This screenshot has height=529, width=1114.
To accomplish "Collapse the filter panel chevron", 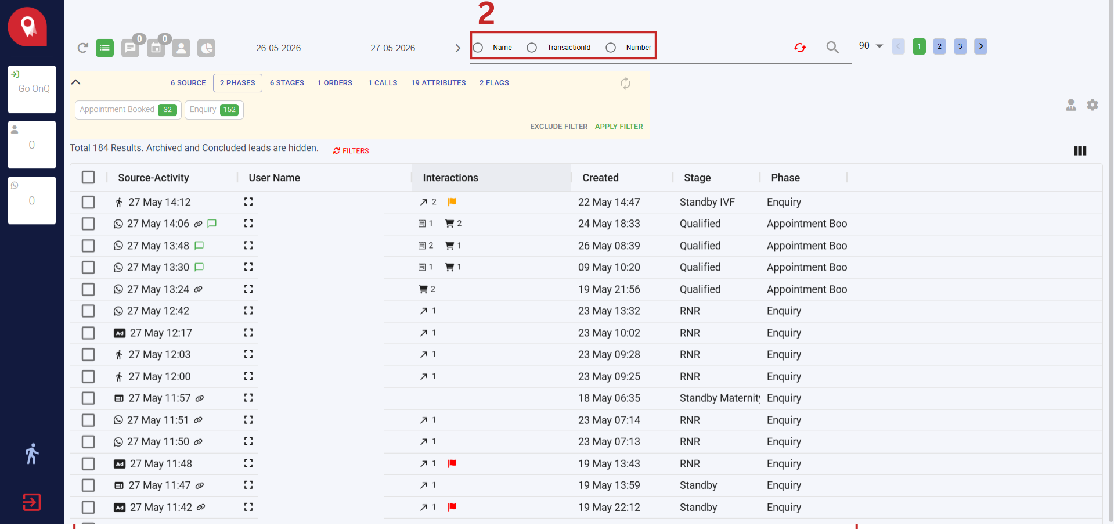I will (x=75, y=82).
